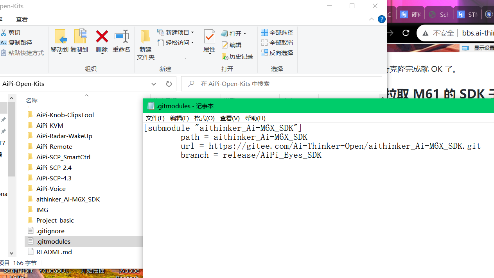Viewport: 494px width, 278px height.
Task: Open Notepad View (查看) menu
Action: coord(230,118)
